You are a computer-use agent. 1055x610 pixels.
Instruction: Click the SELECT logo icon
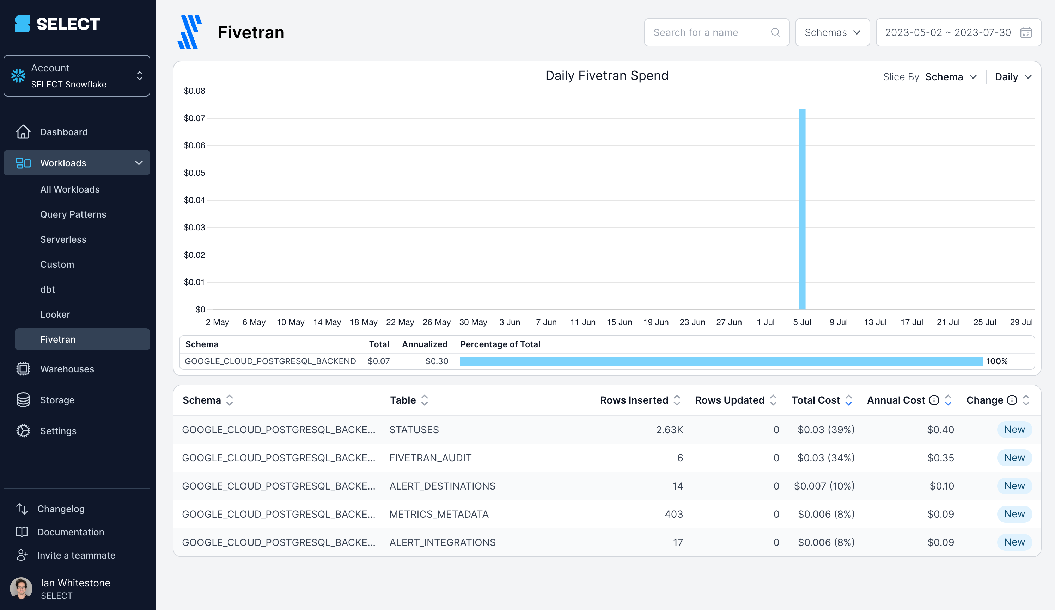point(22,24)
